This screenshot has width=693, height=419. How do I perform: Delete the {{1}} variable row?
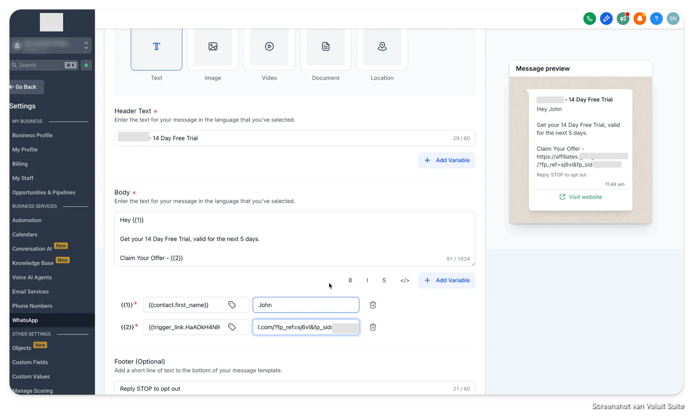pyautogui.click(x=373, y=305)
